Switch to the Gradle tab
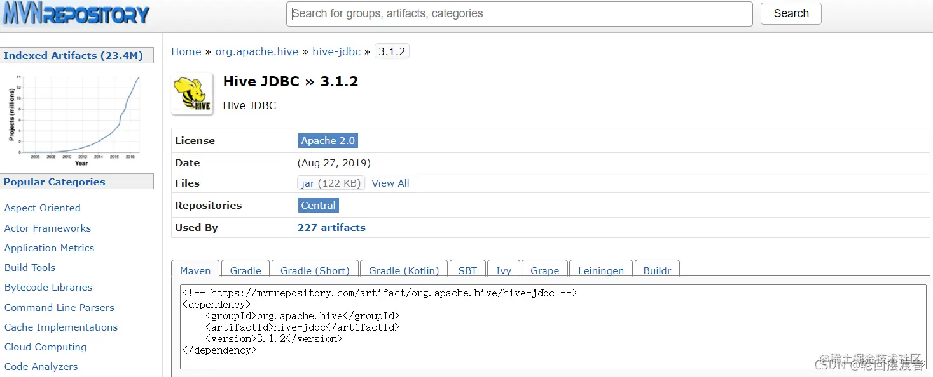 point(245,270)
